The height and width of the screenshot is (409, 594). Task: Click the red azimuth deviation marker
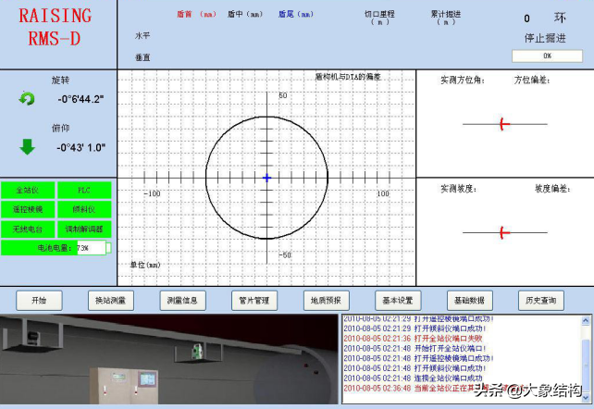click(x=502, y=123)
